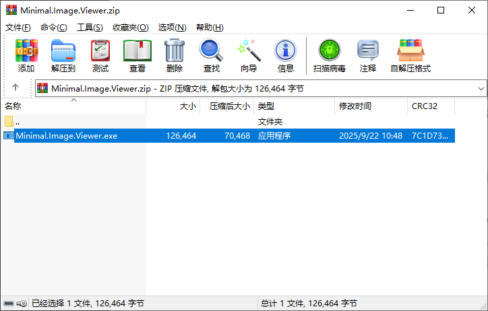
Task: Go up one level arrow
Action: pyautogui.click(x=16, y=88)
